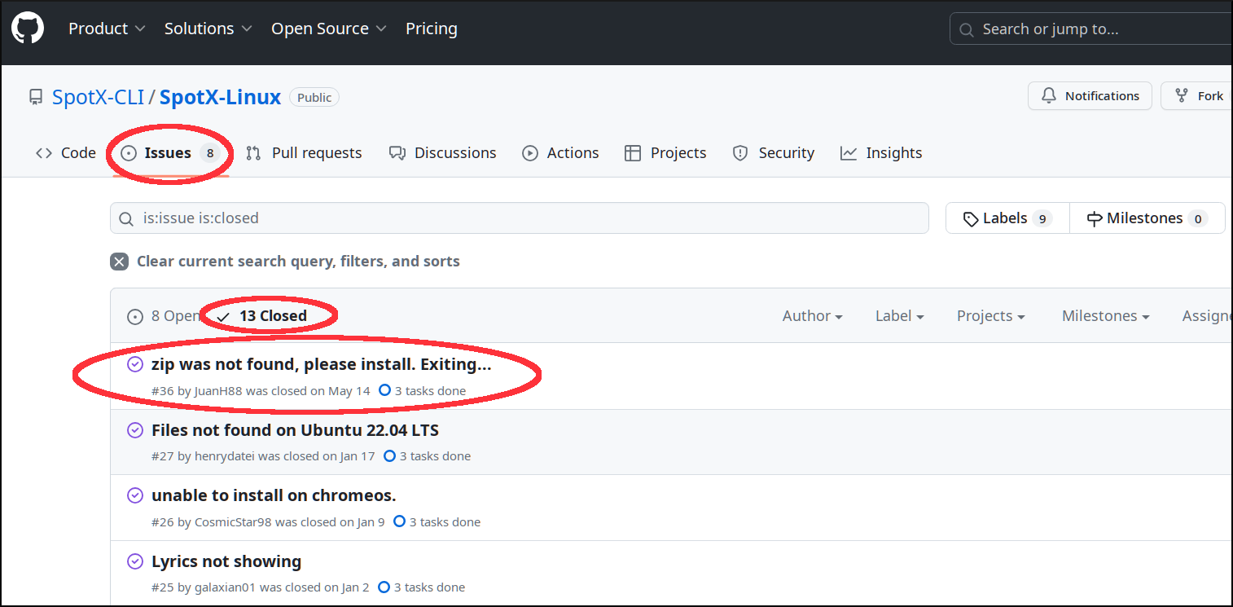1233x607 pixels.
Task: Click the Notifications button
Action: [x=1090, y=96]
